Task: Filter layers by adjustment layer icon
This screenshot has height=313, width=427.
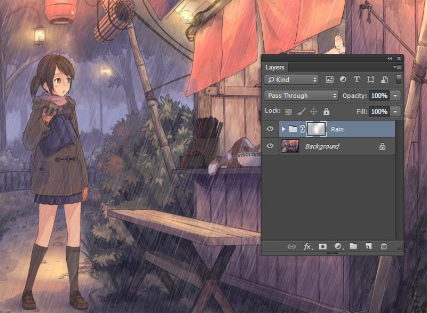Action: (x=343, y=79)
